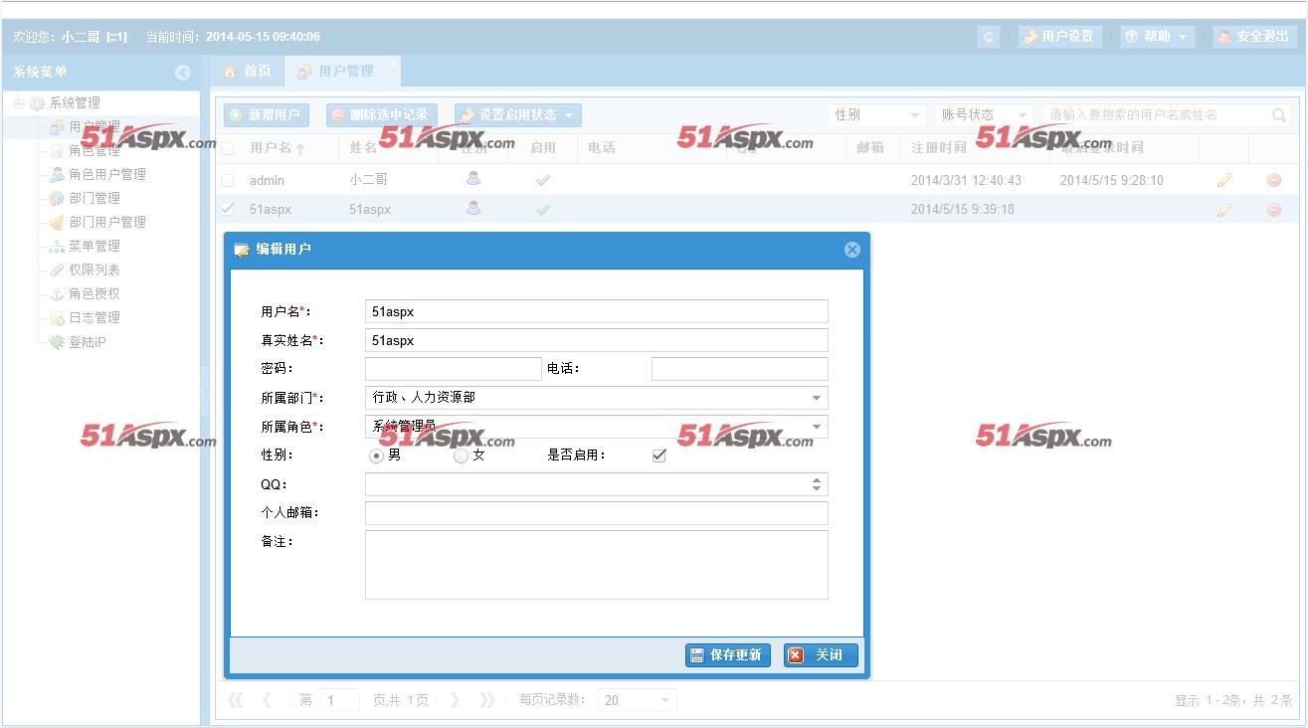Image resolution: width=1308 pixels, height=728 pixels.
Task: Collapse the 系统菜单 sidebar panel
Action: (183, 73)
